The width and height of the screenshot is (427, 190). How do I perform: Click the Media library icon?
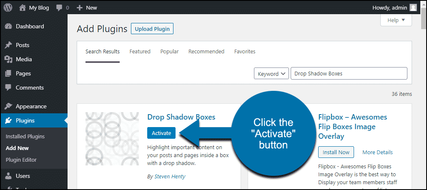click(x=8, y=59)
